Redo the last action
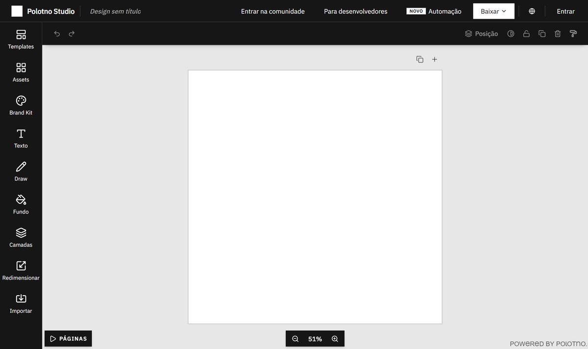Image resolution: width=588 pixels, height=349 pixels. coord(72,34)
